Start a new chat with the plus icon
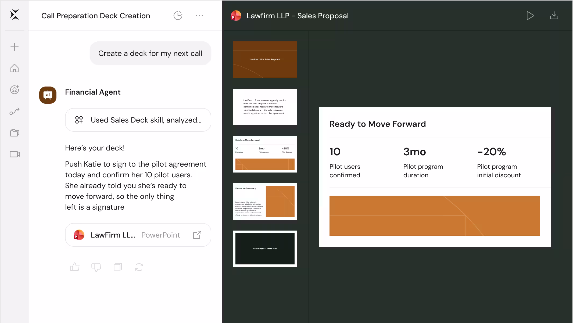The width and height of the screenshot is (573, 323). click(x=15, y=47)
